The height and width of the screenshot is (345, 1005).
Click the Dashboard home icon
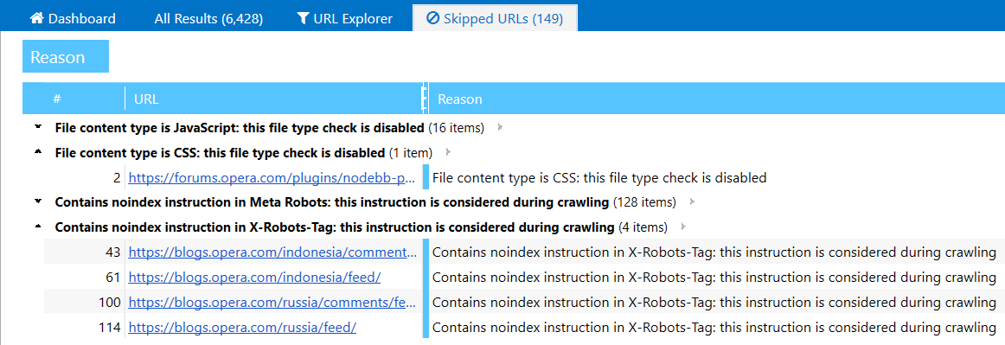37,19
